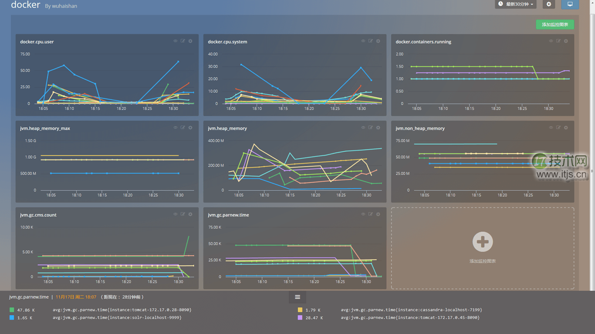Edit the jvm.heap_memory_max chart
The height and width of the screenshot is (334, 595).
coord(183,128)
